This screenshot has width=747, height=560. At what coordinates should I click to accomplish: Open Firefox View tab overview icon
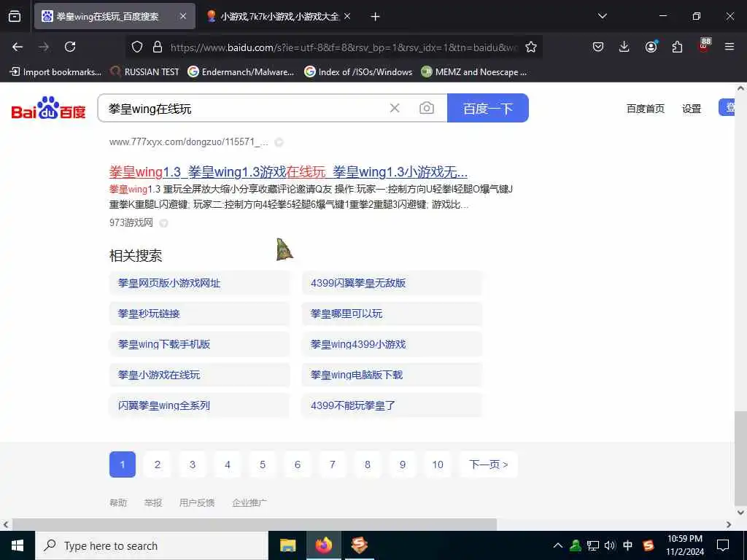(x=15, y=16)
